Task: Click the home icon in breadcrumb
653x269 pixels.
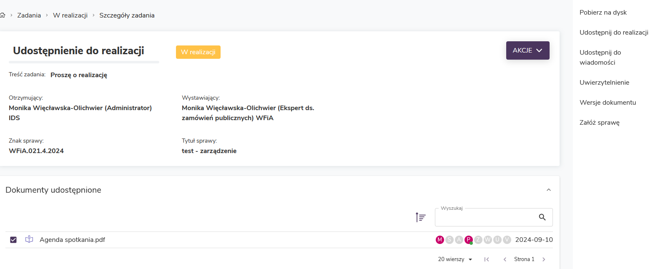Action: pyautogui.click(x=3, y=15)
